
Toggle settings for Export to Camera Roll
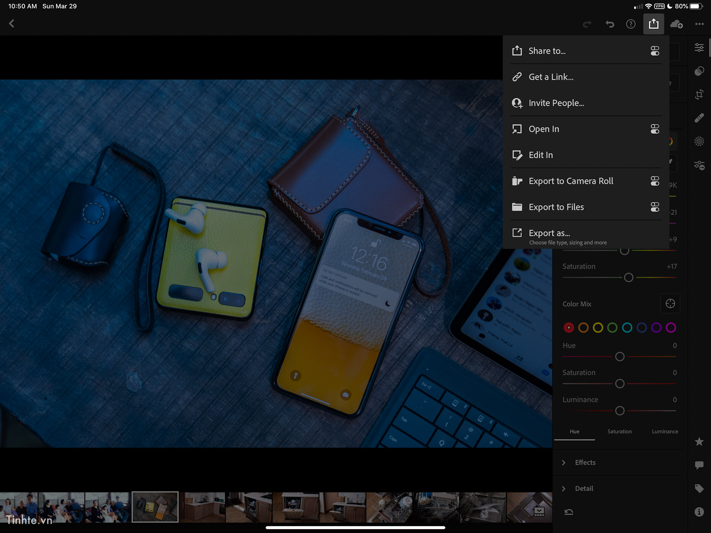click(655, 181)
